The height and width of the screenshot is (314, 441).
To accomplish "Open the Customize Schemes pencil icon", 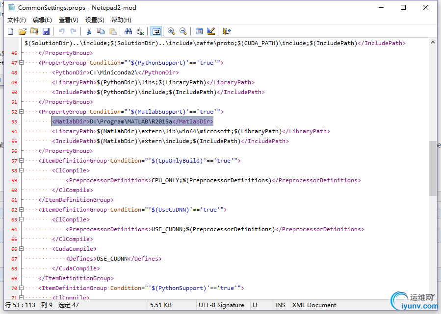I will pyautogui.click(x=210, y=31).
